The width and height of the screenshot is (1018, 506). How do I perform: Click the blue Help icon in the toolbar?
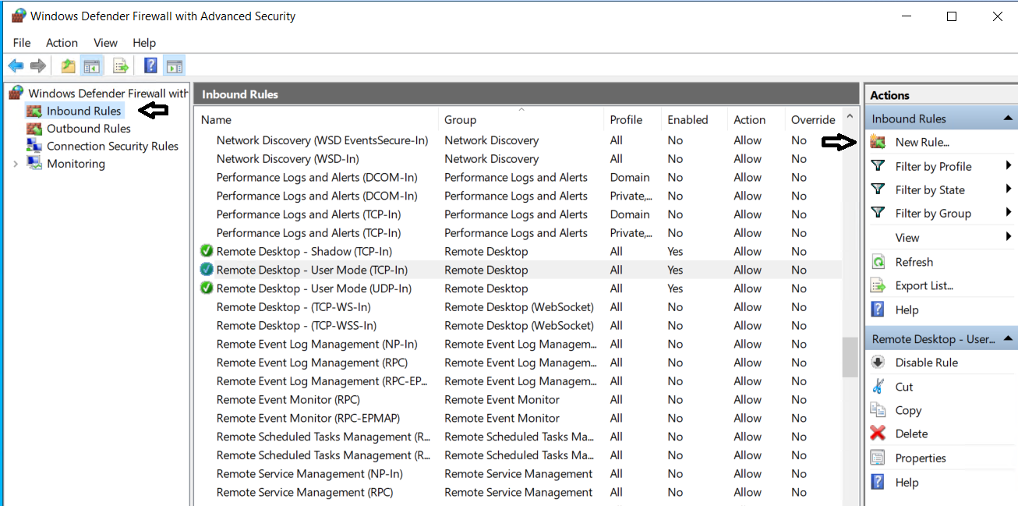click(x=151, y=66)
